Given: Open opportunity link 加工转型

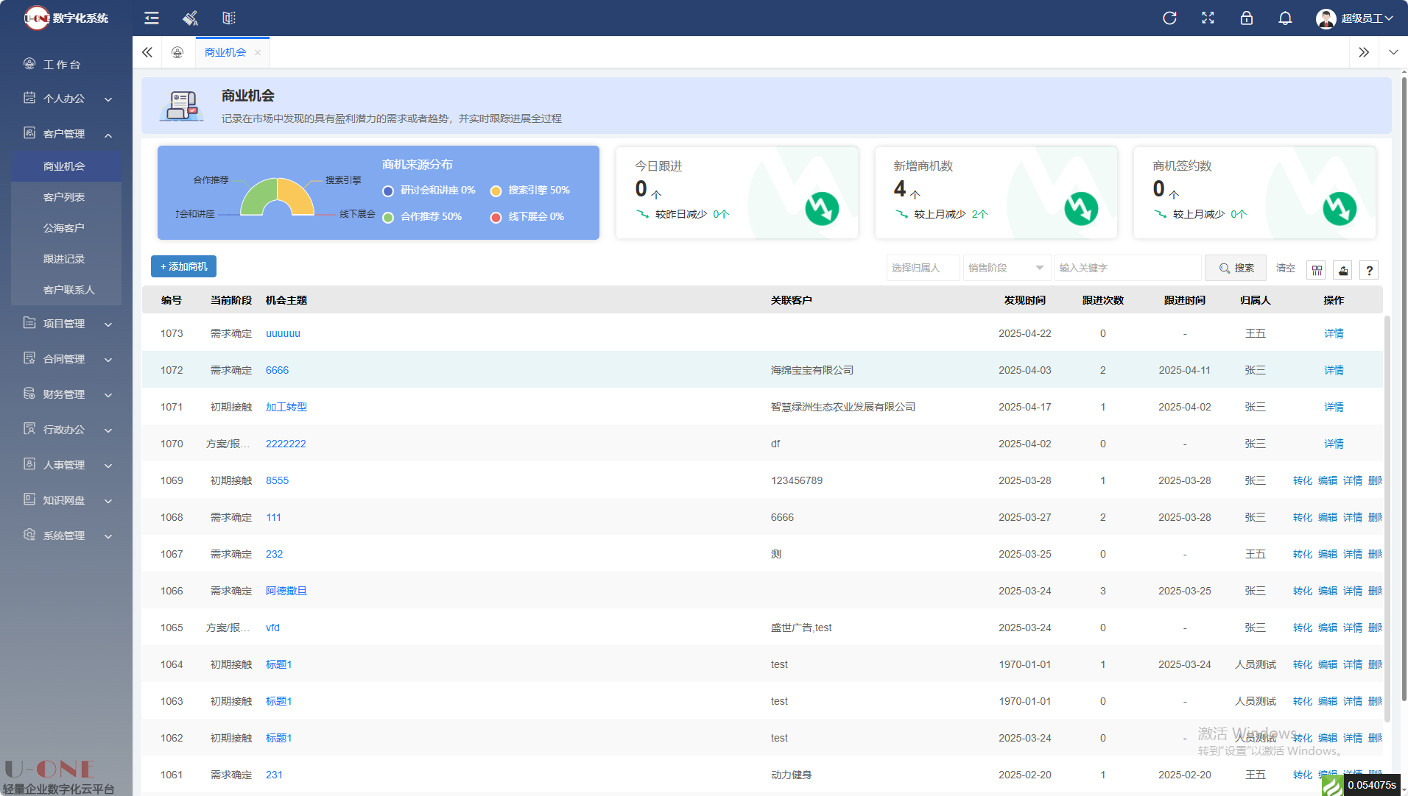Looking at the screenshot, I should tap(286, 407).
